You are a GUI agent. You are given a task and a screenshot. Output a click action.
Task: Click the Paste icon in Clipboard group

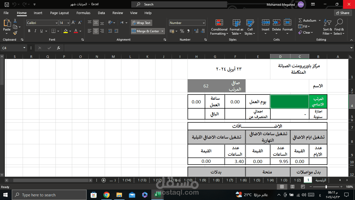pyautogui.click(x=7, y=23)
